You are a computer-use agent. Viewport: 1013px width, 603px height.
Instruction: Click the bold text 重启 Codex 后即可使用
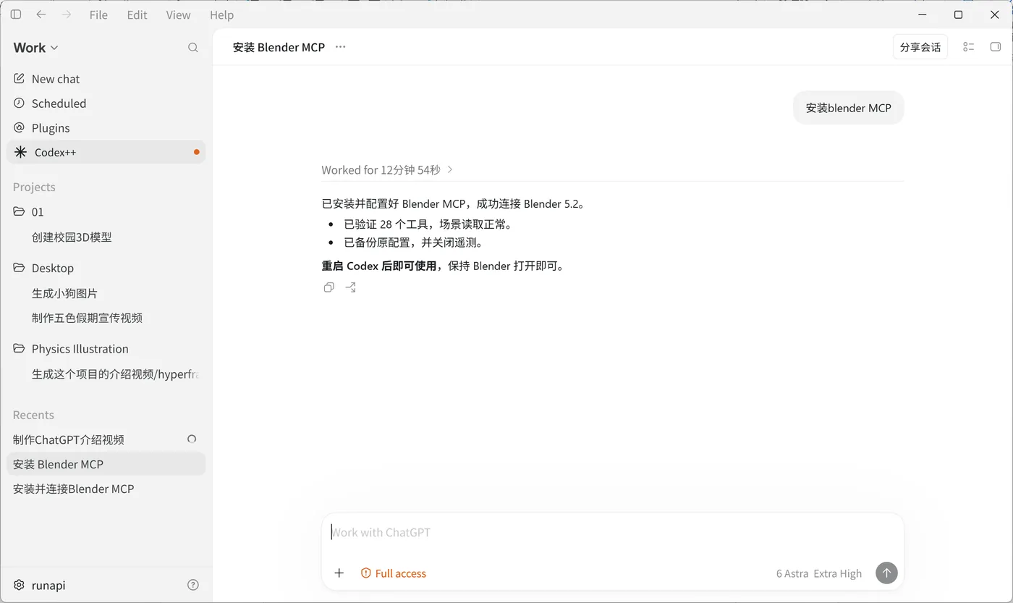(x=378, y=266)
